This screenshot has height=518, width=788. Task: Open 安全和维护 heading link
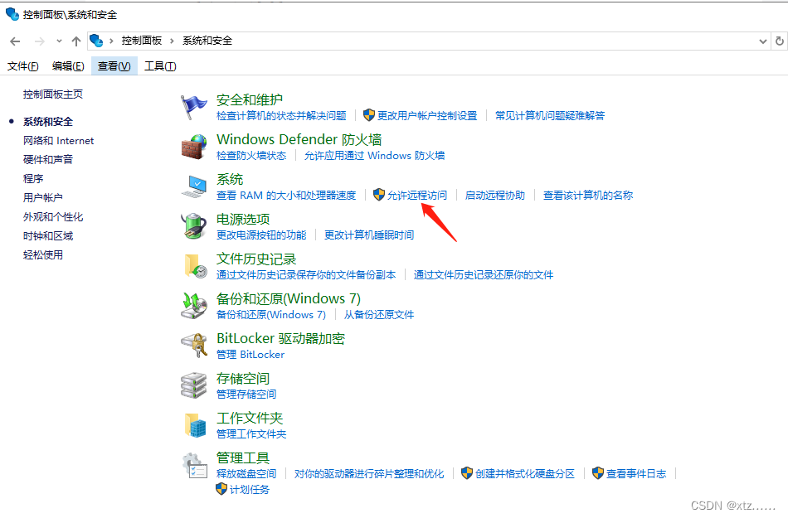(x=250, y=99)
